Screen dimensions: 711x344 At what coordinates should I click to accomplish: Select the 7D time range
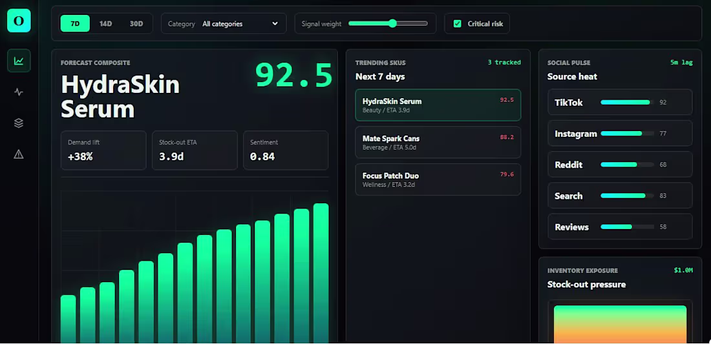click(75, 23)
